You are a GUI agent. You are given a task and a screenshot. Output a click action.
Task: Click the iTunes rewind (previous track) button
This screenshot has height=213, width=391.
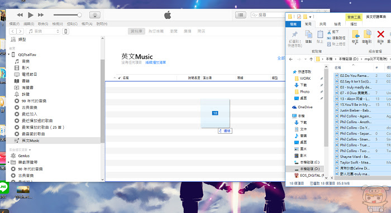[x=20, y=15]
